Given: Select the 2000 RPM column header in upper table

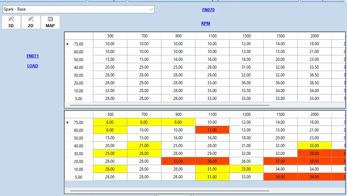Looking at the screenshot, I should tap(314, 36).
